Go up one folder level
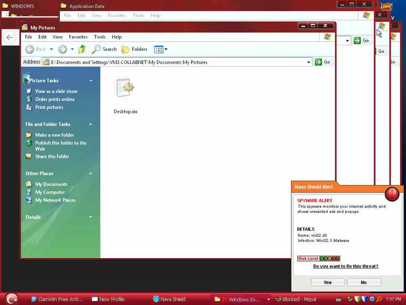This screenshot has height=305, width=406. [82, 49]
